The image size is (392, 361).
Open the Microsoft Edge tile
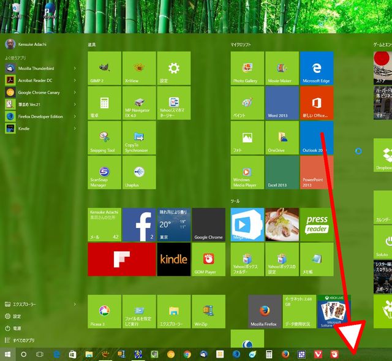(317, 68)
